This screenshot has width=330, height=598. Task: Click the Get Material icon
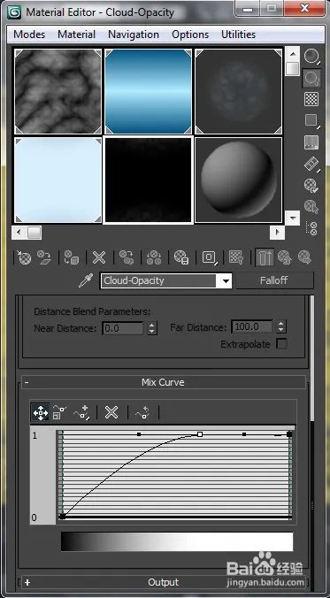[x=25, y=257]
